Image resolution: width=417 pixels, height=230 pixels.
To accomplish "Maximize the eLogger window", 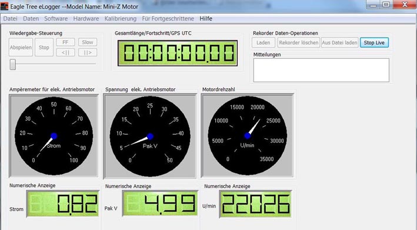I will pyautogui.click(x=386, y=5).
